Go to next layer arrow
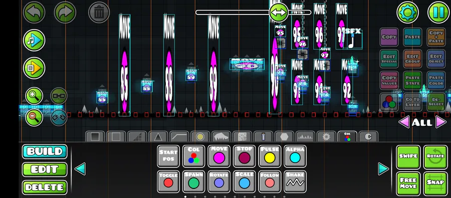The image size is (451, 198). (x=441, y=122)
